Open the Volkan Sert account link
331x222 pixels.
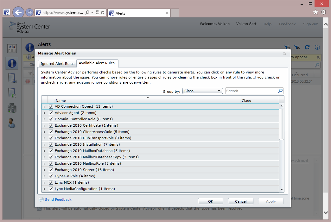[246, 24]
